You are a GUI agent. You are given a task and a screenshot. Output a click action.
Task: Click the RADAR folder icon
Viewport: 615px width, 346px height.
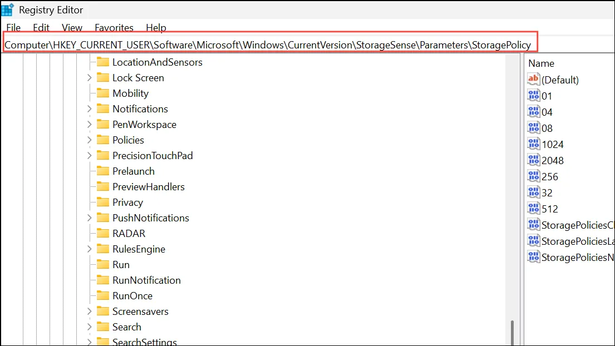[103, 234]
